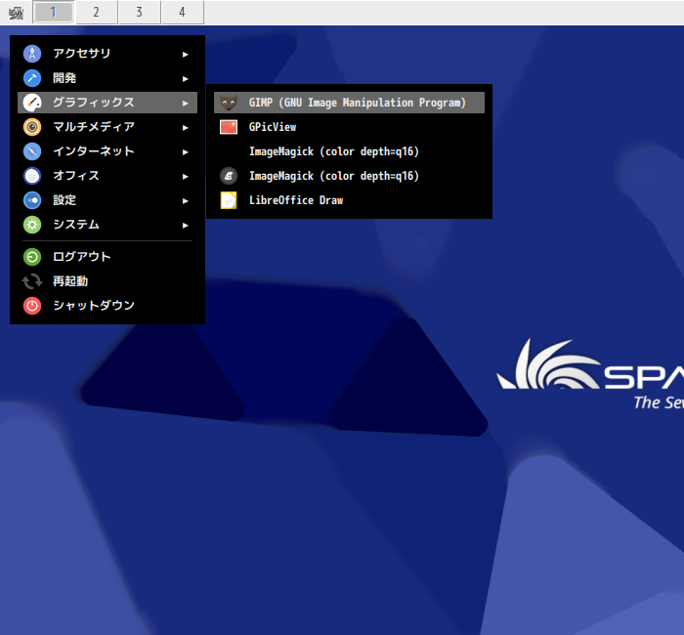
Task: Expand the 設定 submenu arrow
Action: click(186, 201)
